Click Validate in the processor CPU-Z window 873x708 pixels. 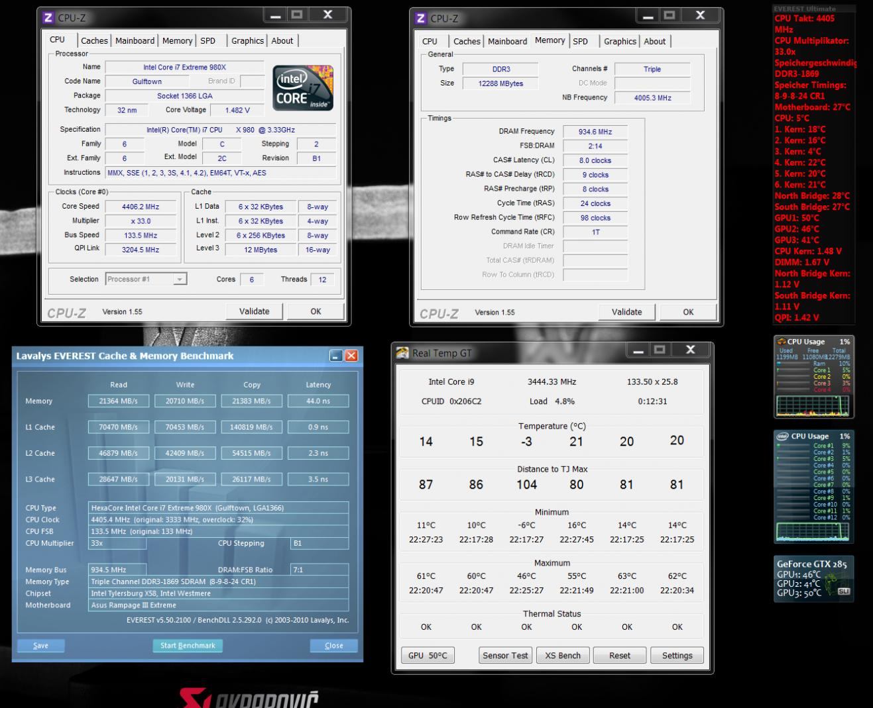[x=255, y=311]
